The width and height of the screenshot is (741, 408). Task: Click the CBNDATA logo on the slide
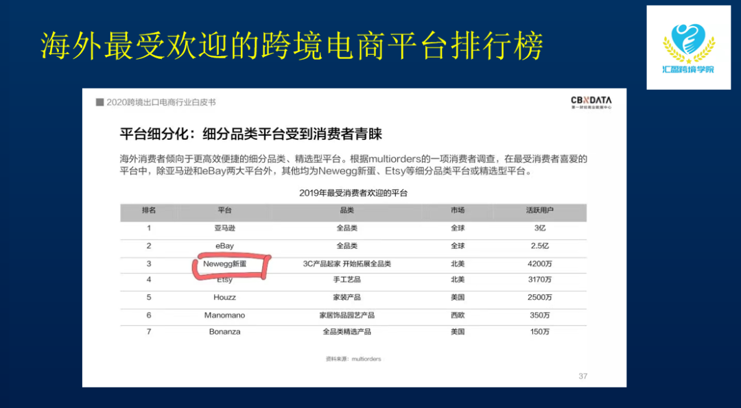pos(591,102)
